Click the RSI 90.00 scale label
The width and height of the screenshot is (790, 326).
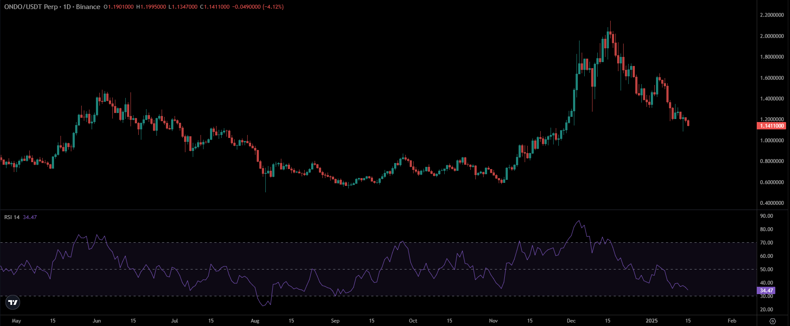point(767,216)
